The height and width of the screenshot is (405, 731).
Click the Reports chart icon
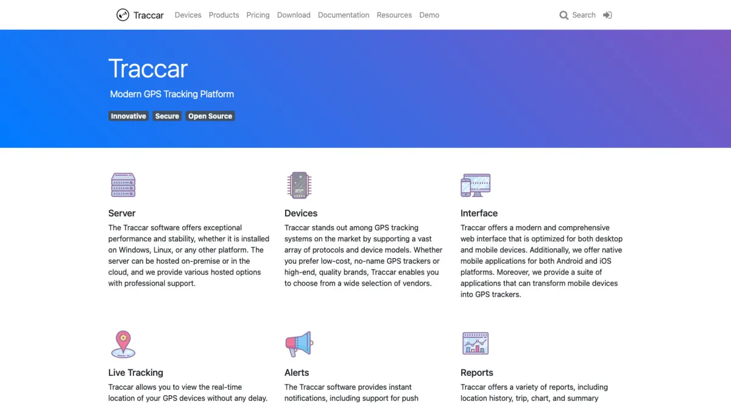(x=475, y=343)
